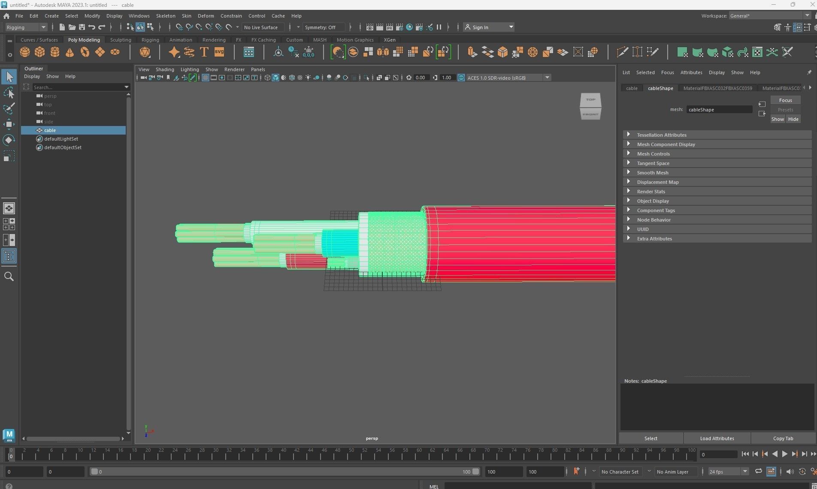
Task: Toggle auto keyframe button near timeline
Action: [x=802, y=471]
